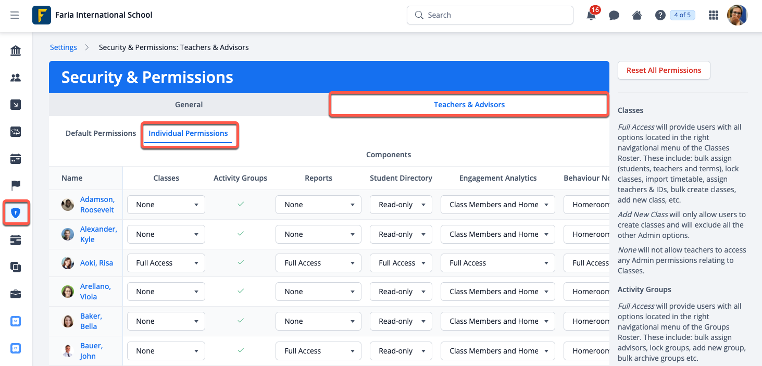
Task: Switch to the General tab
Action: tap(189, 105)
